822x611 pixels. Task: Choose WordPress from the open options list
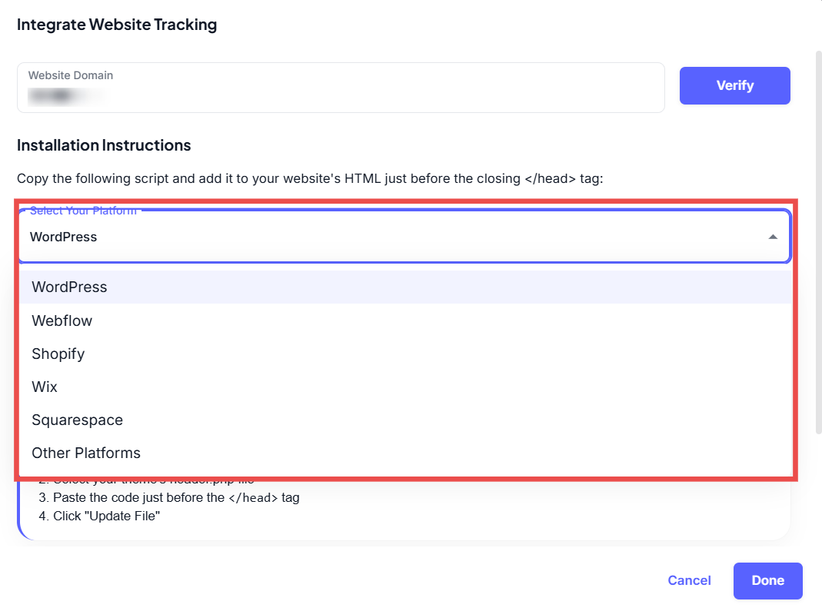[69, 287]
